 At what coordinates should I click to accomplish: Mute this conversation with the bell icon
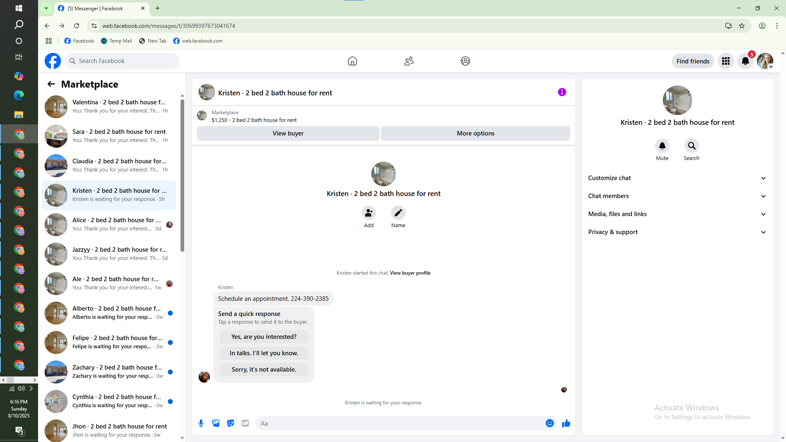pyautogui.click(x=662, y=146)
